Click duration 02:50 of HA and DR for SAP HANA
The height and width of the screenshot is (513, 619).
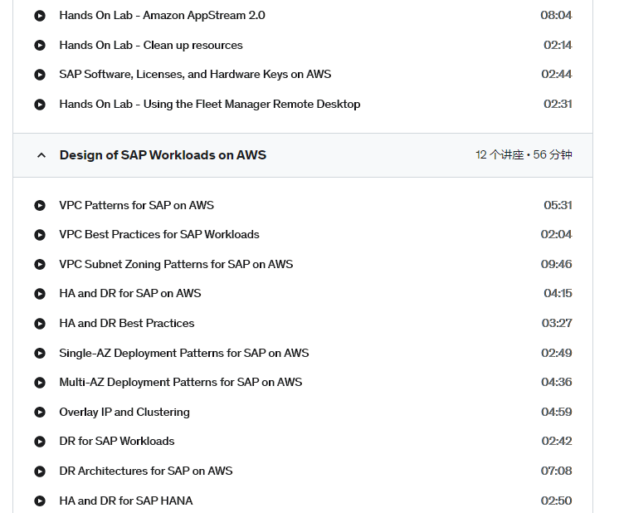[x=556, y=501]
